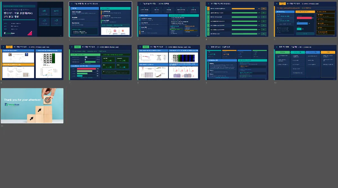Click the number label under slide 8
The width and height of the screenshot is (338, 188).
(x=138, y=82)
